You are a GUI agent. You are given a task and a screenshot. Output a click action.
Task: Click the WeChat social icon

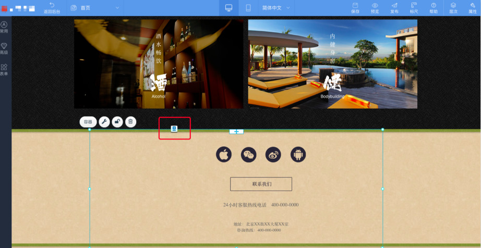tap(248, 155)
